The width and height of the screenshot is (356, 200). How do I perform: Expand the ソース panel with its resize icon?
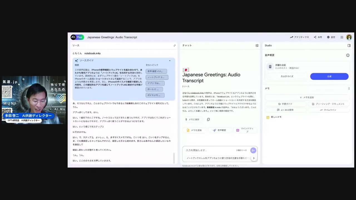[x=175, y=45]
